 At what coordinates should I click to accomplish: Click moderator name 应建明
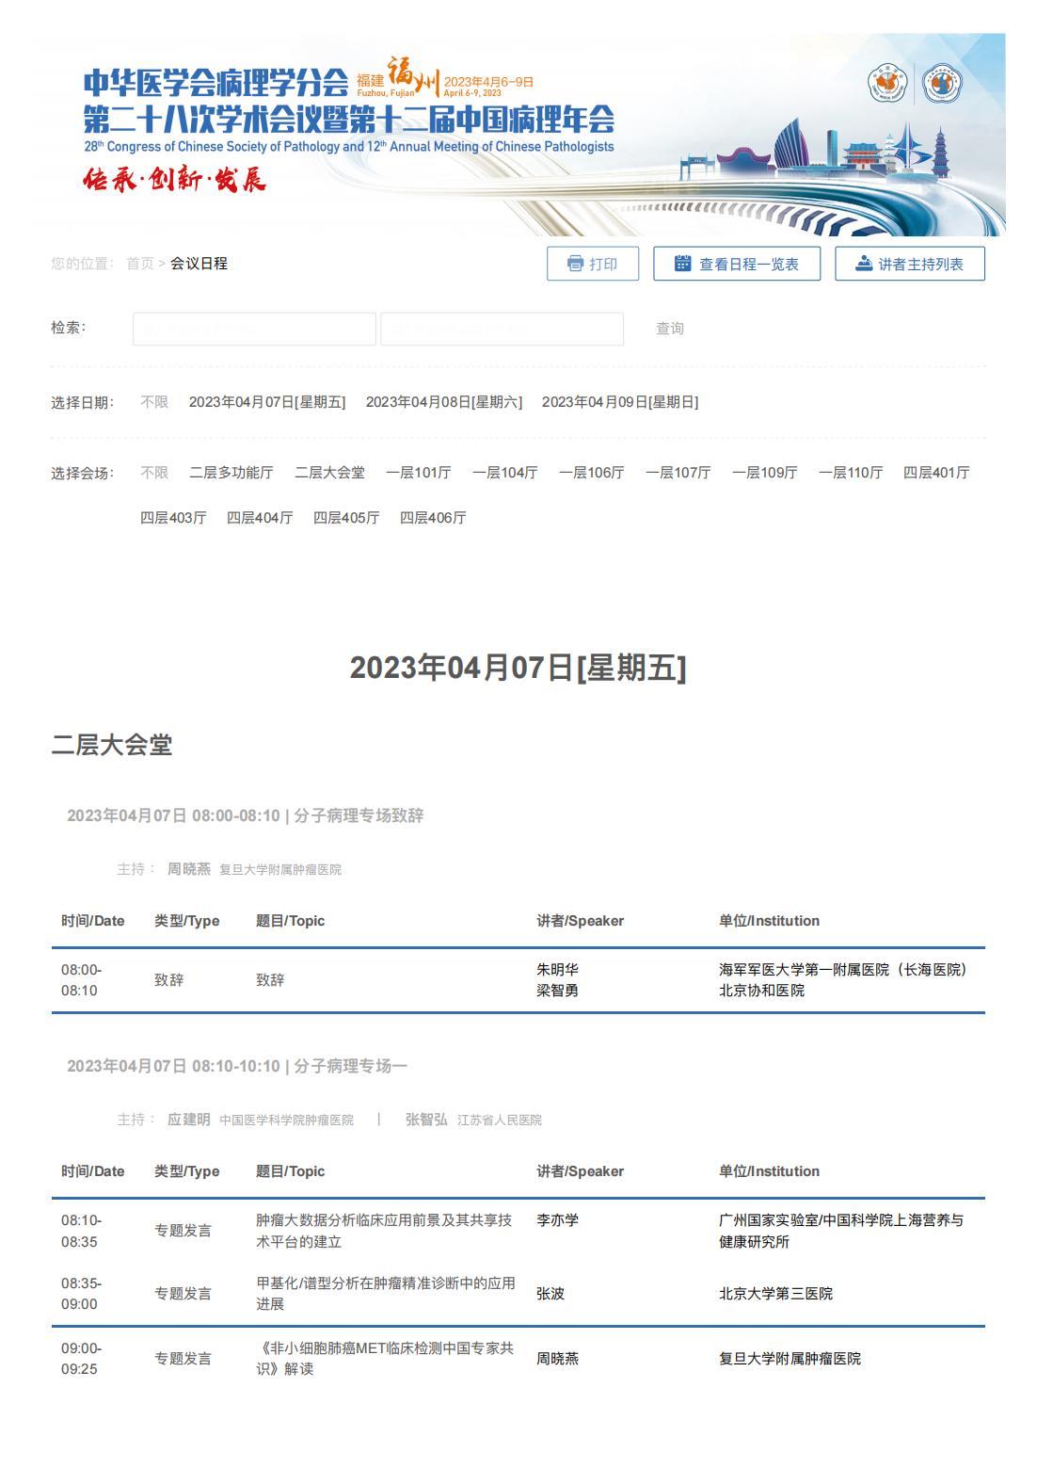pyautogui.click(x=189, y=1120)
